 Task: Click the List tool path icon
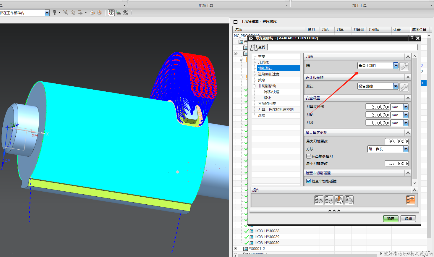(349, 200)
